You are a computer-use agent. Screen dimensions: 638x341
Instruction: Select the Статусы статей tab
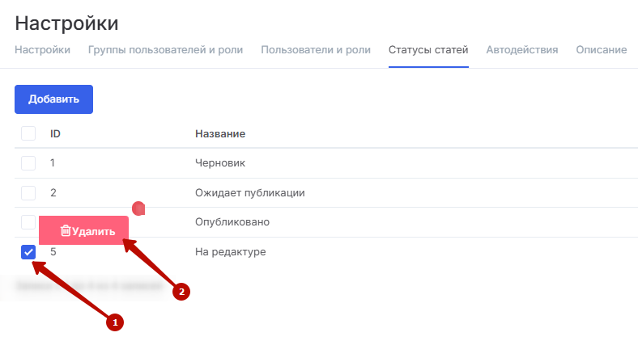[x=428, y=50]
